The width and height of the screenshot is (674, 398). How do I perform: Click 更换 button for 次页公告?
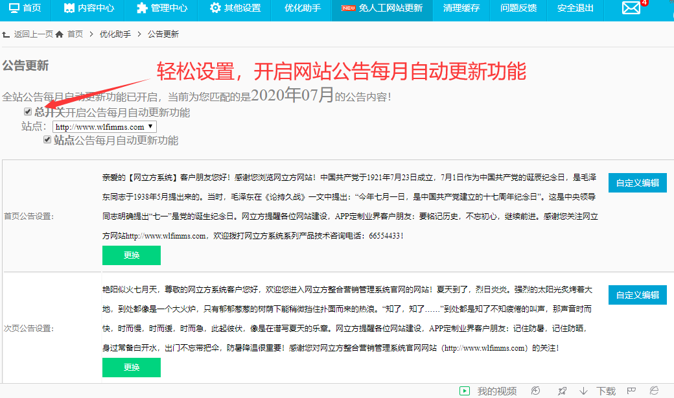[x=132, y=368]
